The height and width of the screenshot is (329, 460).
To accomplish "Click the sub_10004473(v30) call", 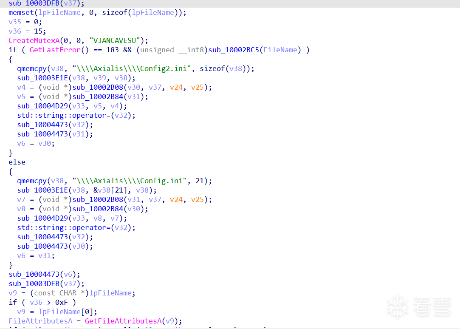I will pos(54,246).
